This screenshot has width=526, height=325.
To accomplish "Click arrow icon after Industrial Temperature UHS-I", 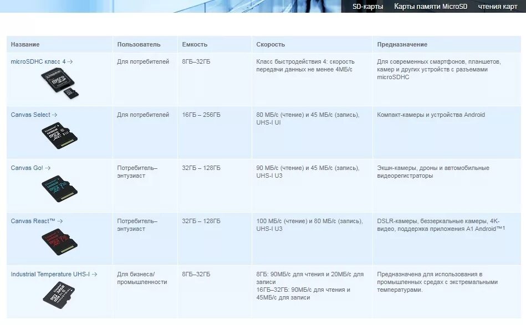I will click(x=94, y=274).
